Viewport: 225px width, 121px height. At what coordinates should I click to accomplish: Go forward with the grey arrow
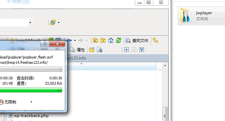81,40
